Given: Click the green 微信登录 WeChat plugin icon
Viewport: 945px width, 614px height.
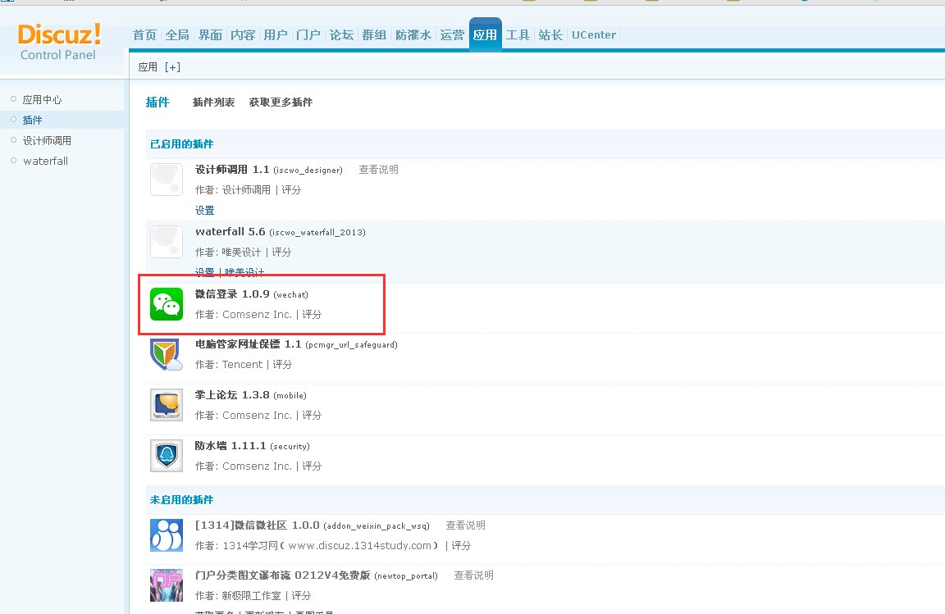Looking at the screenshot, I should coord(167,304).
